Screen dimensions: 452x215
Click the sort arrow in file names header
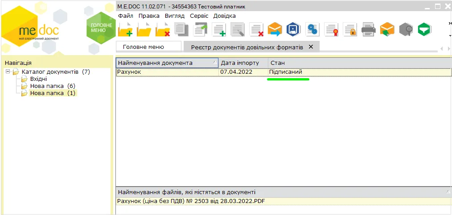448,191
